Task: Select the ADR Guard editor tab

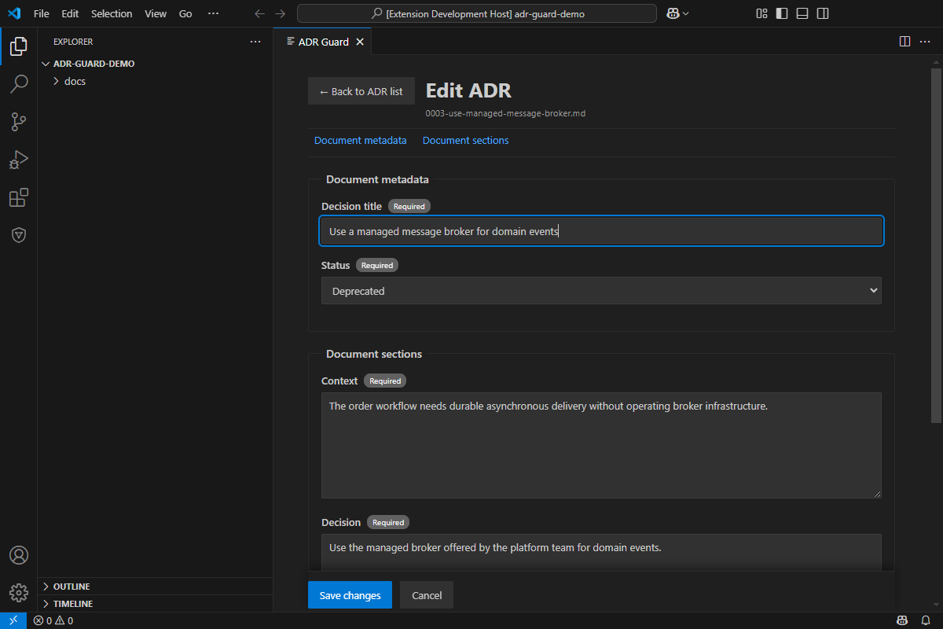Action: [x=322, y=42]
